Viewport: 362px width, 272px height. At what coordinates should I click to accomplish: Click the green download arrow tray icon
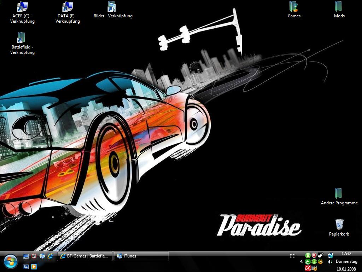(x=308, y=255)
